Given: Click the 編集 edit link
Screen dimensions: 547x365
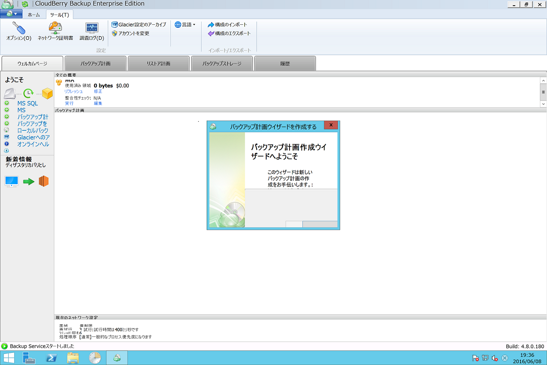Looking at the screenshot, I should tap(98, 103).
